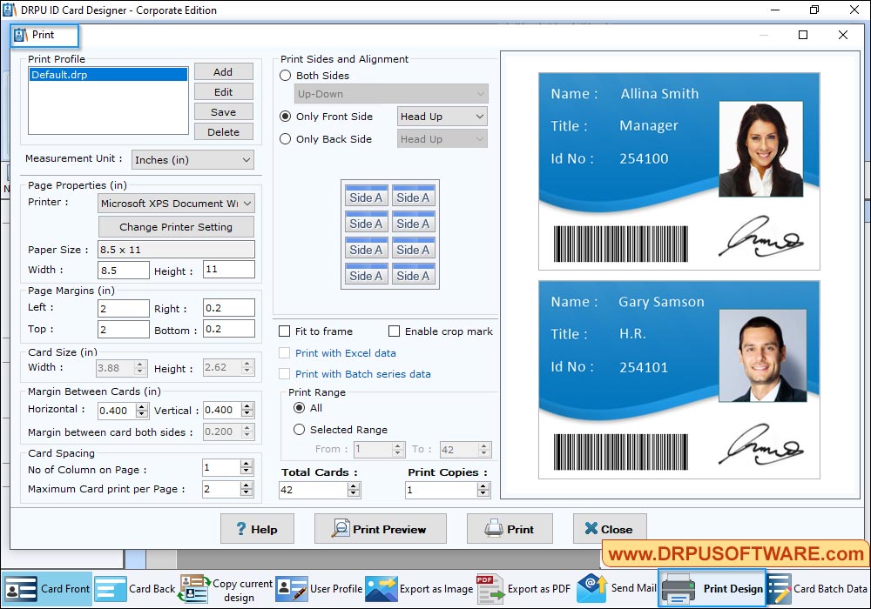Increase Total Cards with the stepper
871x609 pixels.
(x=353, y=485)
